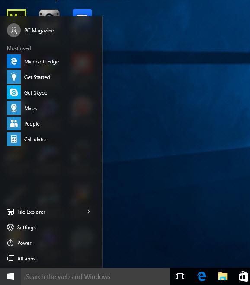The width and height of the screenshot is (250, 285).
Task: Open the Store from the taskbar
Action: (x=244, y=276)
